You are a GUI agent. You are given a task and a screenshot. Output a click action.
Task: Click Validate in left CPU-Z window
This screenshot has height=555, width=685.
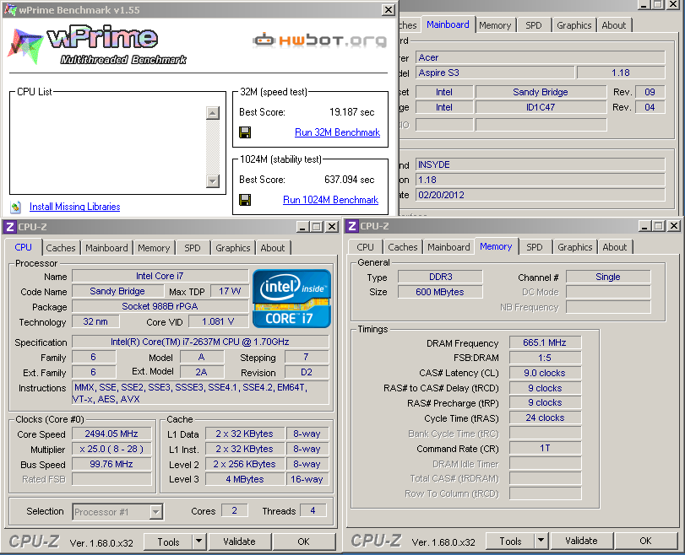point(239,542)
